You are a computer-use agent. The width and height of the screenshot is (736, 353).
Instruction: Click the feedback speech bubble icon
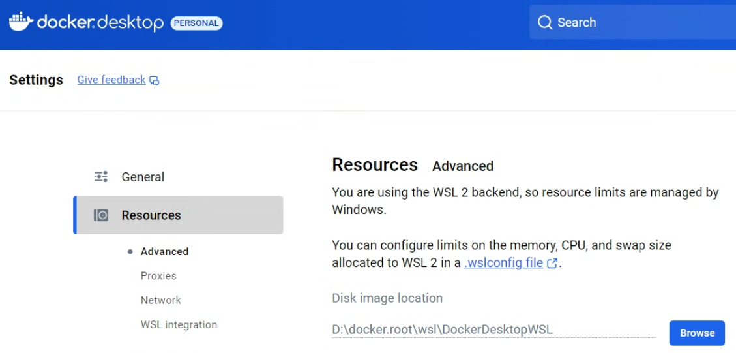155,80
